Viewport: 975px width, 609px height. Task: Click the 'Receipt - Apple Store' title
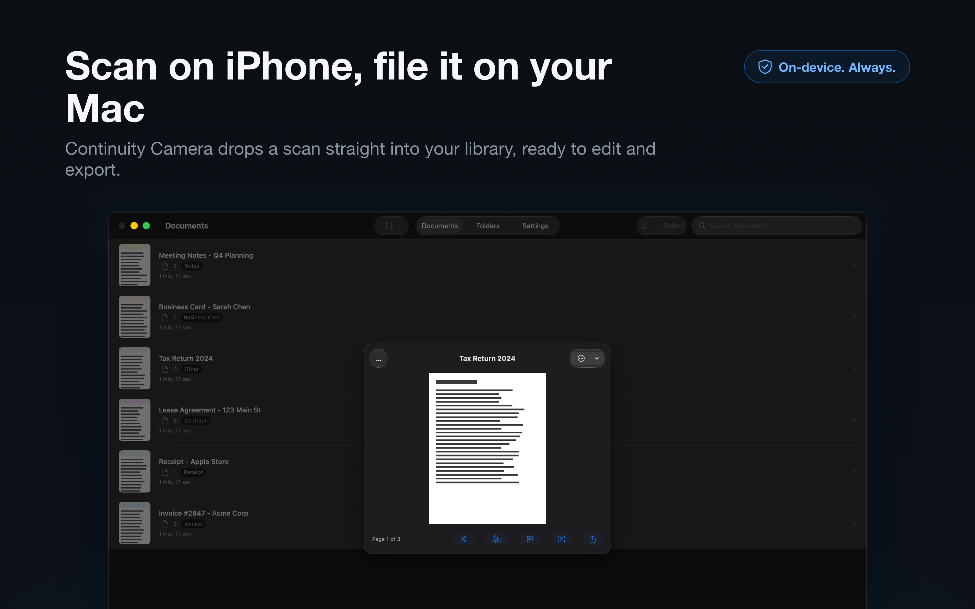pos(194,461)
